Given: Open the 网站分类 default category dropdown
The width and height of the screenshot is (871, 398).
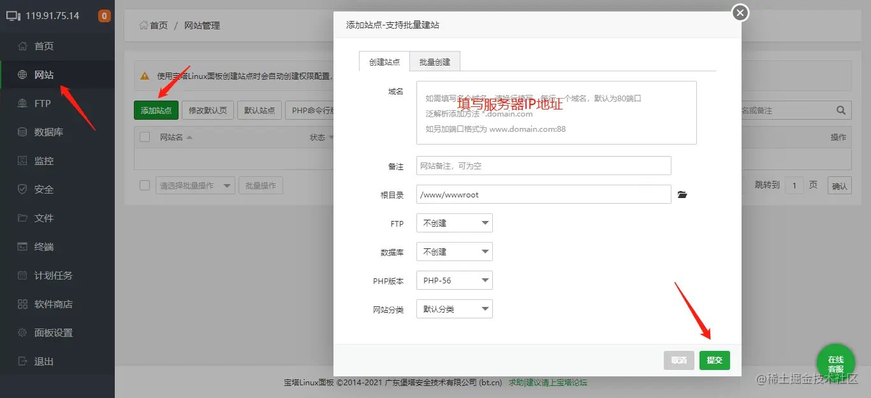Looking at the screenshot, I should pyautogui.click(x=454, y=309).
